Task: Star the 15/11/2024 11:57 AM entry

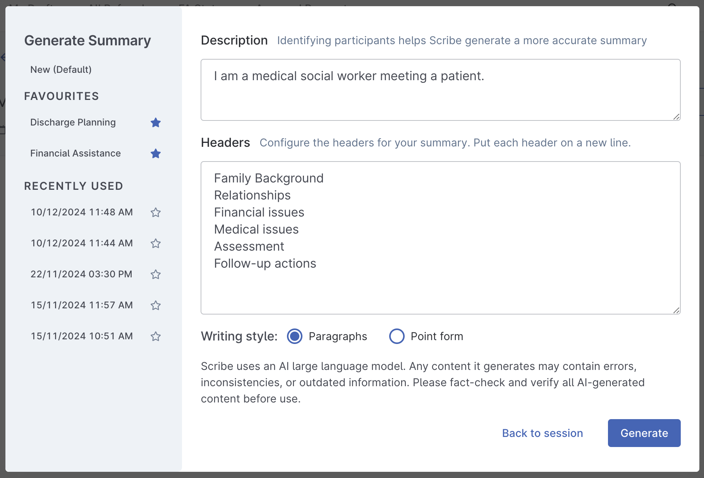Action: [x=156, y=305]
